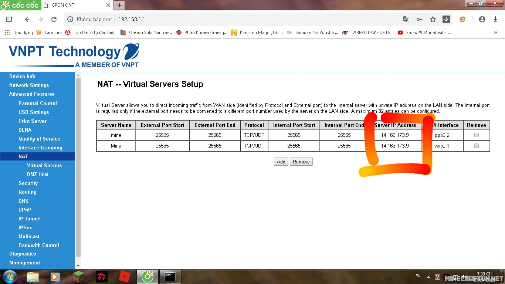
Task: Click the sidebar scrollbar down arrow
Action: pyautogui.click(x=78, y=266)
